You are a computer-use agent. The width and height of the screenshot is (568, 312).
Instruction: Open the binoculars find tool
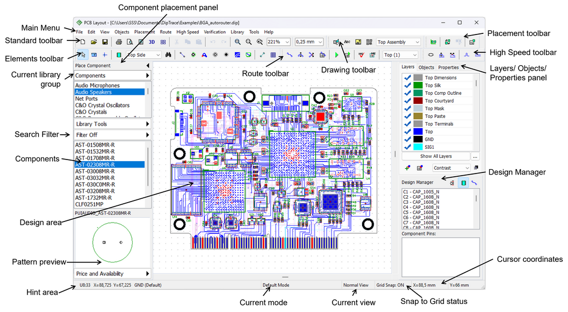tap(168, 55)
